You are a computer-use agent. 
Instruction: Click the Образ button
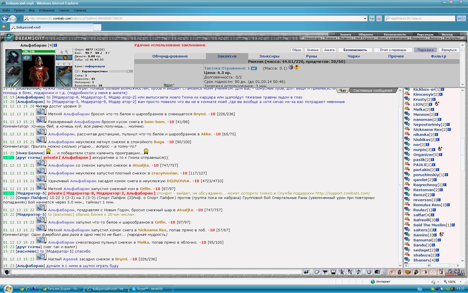click(x=297, y=50)
